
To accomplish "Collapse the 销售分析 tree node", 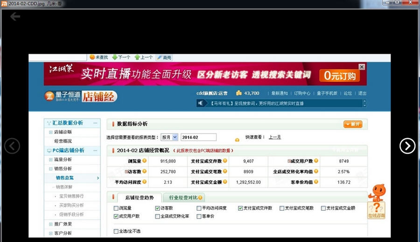I will click(50, 169).
